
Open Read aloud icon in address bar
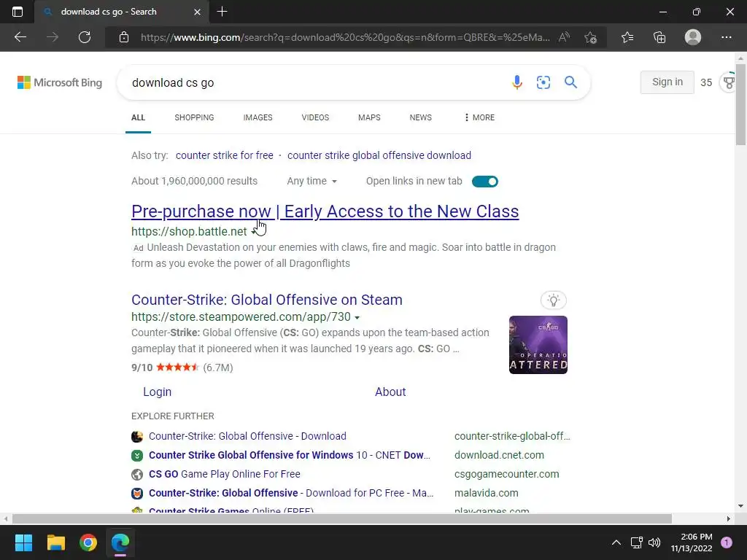(564, 37)
